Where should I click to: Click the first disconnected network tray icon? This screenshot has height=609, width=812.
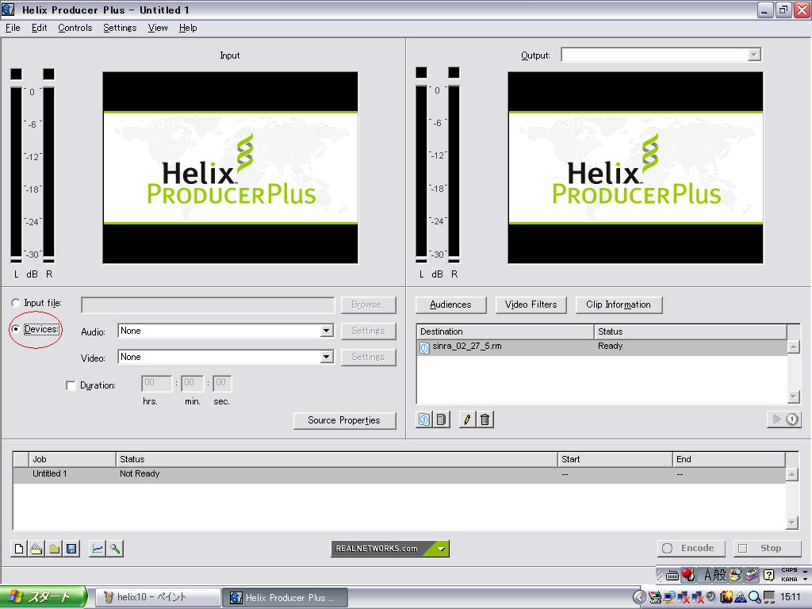tap(684, 598)
